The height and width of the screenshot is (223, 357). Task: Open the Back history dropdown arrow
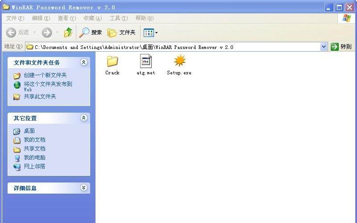35,32
